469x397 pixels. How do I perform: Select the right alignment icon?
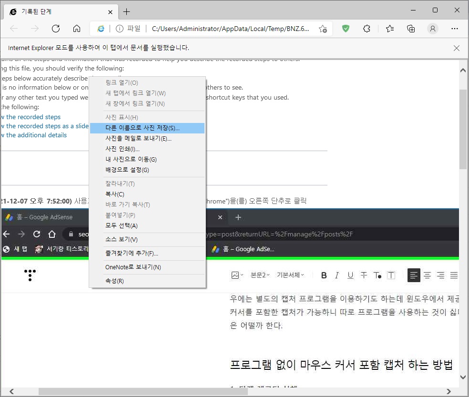pos(441,275)
